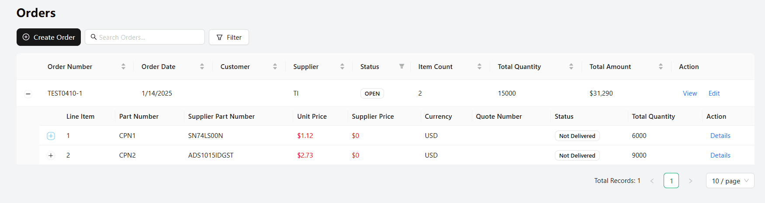Select page 1 in pagination
765x203 pixels.
[x=671, y=181]
